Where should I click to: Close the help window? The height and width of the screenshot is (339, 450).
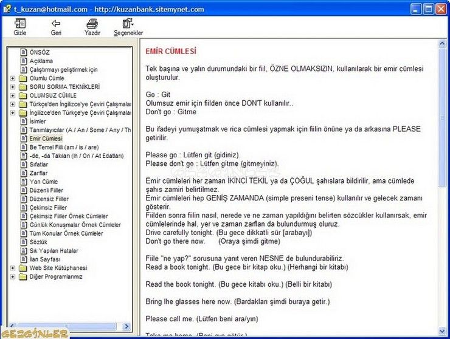coord(440,9)
